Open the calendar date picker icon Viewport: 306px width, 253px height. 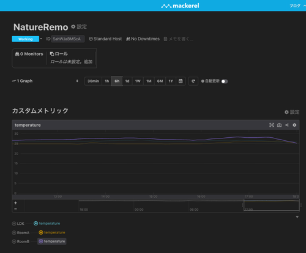[181, 81]
